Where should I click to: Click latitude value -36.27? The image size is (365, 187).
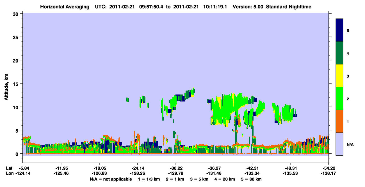click(214, 168)
